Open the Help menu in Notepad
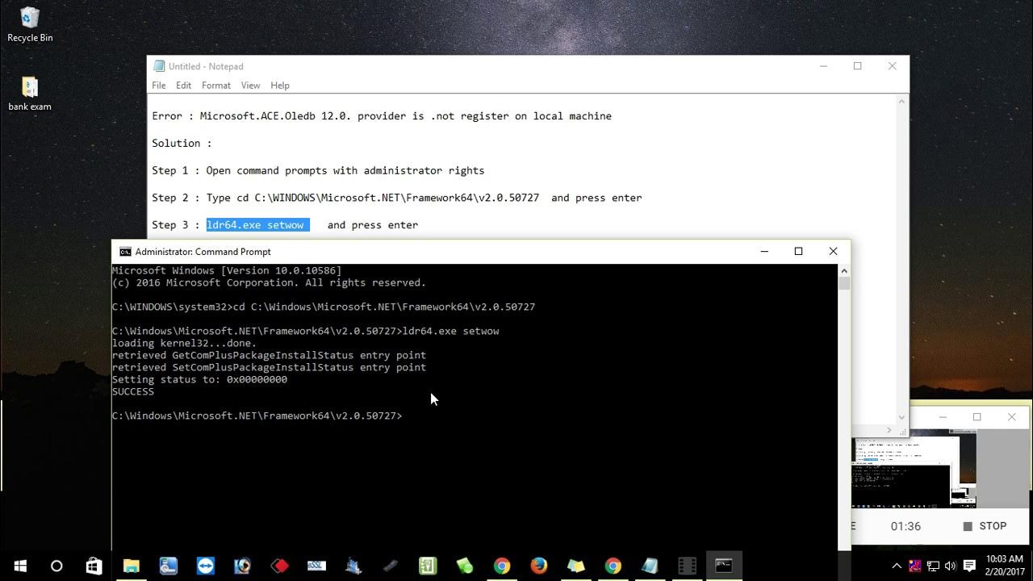Image resolution: width=1033 pixels, height=581 pixels. pos(280,86)
